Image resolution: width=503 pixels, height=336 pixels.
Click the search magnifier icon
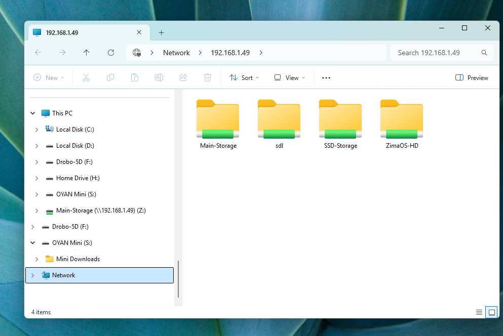point(484,53)
